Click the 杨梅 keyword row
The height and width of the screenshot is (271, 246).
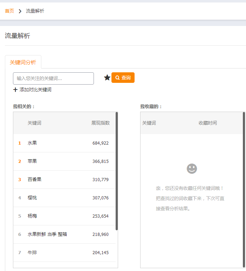pyautogui.click(x=32, y=216)
